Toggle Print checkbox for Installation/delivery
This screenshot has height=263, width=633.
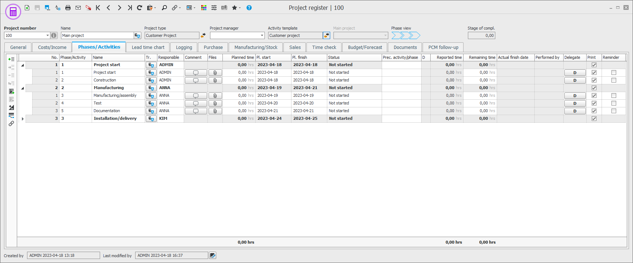[594, 119]
